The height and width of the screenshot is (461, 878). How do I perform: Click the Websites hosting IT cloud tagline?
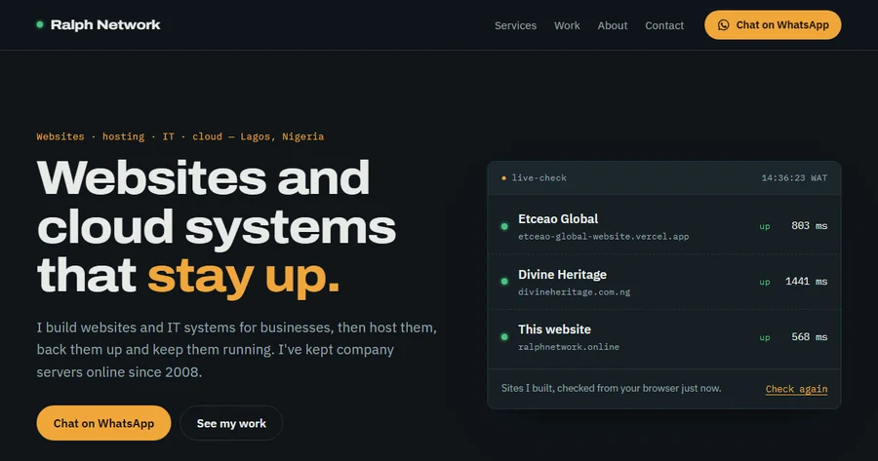(x=180, y=136)
